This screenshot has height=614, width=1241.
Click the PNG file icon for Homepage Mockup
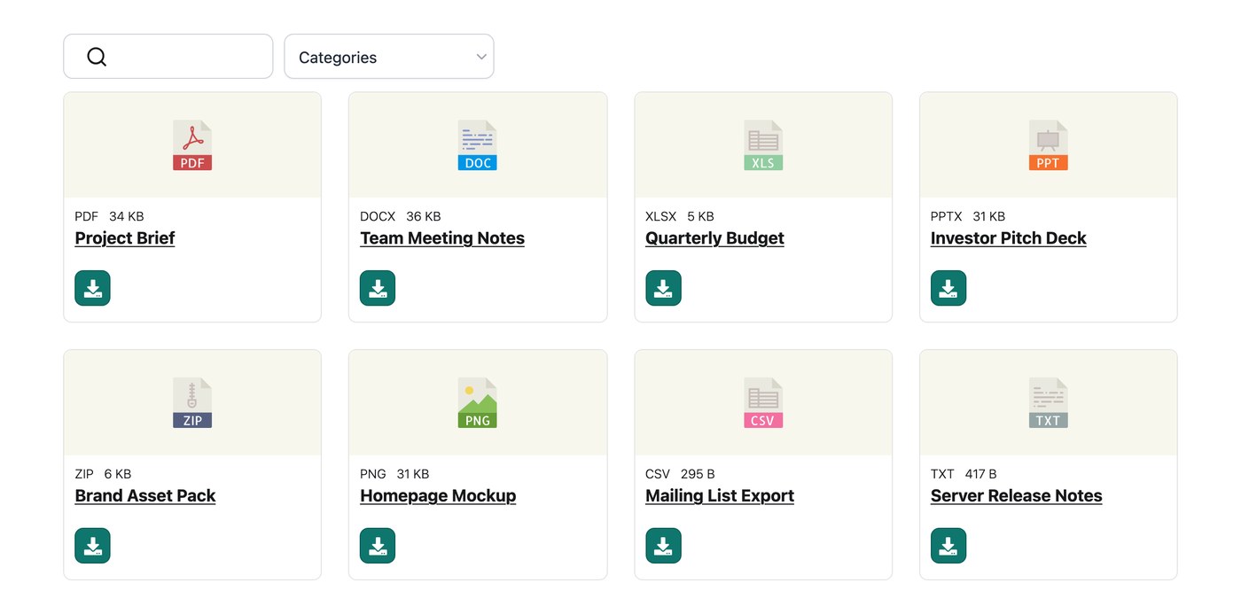478,403
